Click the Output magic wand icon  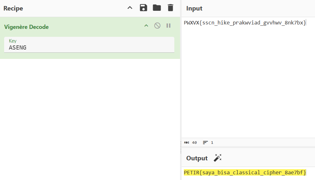click(218, 158)
